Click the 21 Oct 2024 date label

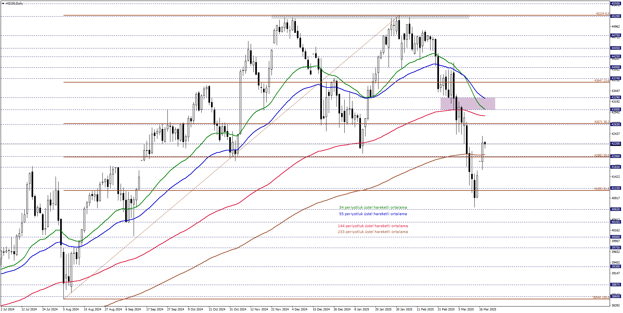217,309
